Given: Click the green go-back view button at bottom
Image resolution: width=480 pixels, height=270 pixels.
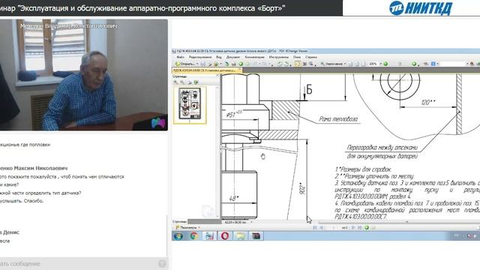Looking at the screenshot, I should 367,227.
